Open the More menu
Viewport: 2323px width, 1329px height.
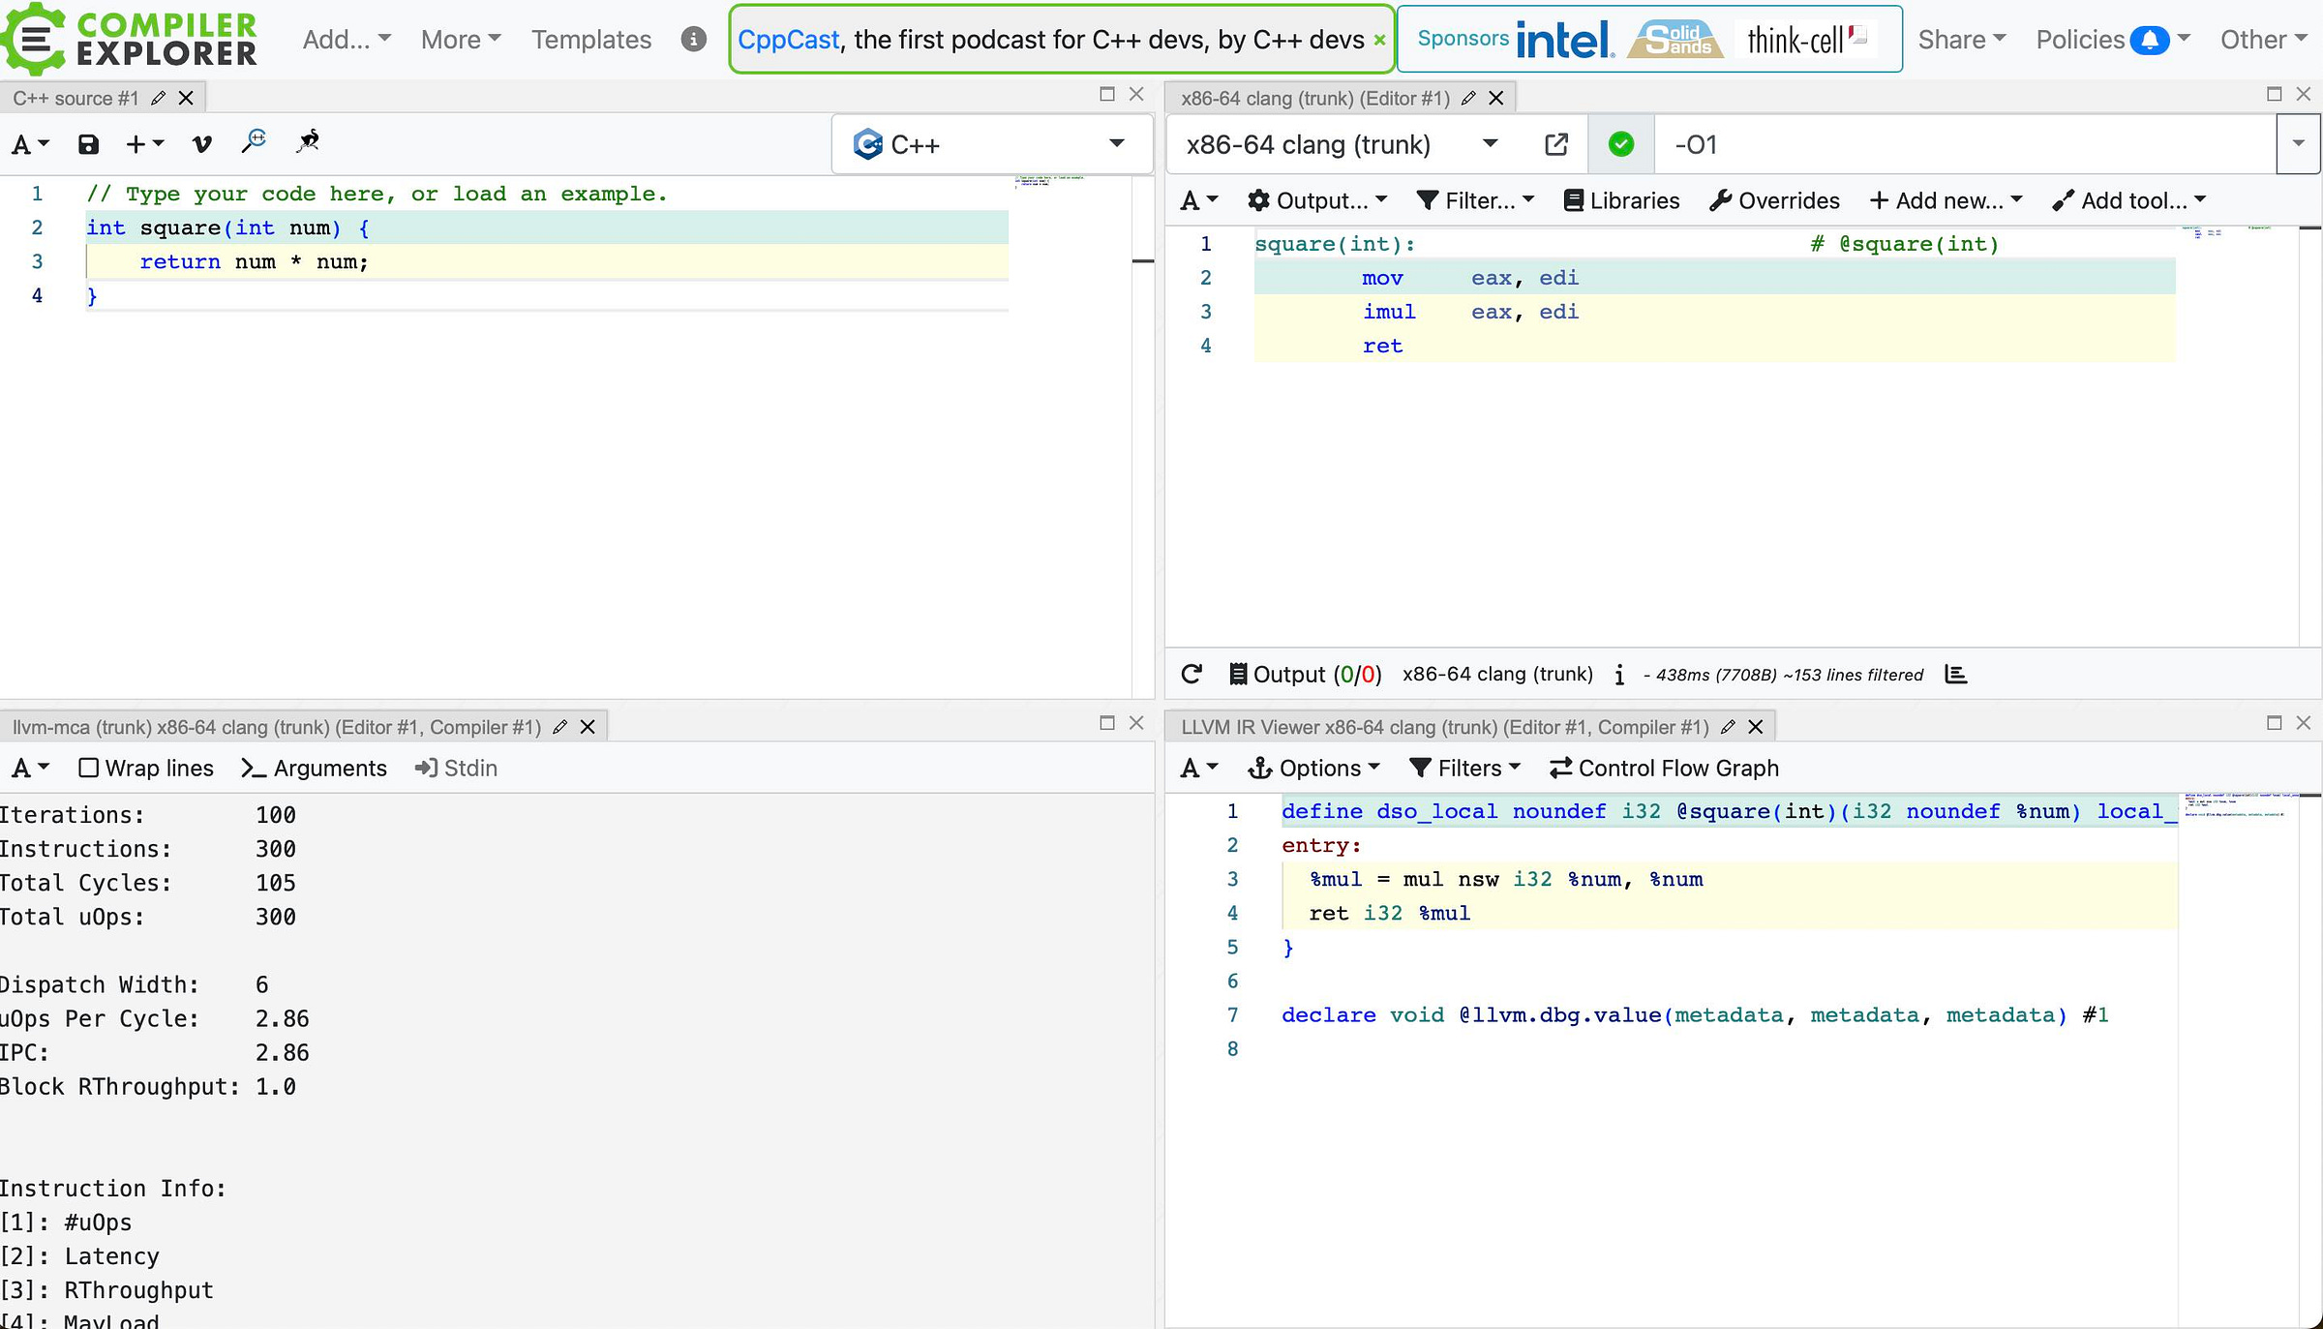tap(461, 40)
